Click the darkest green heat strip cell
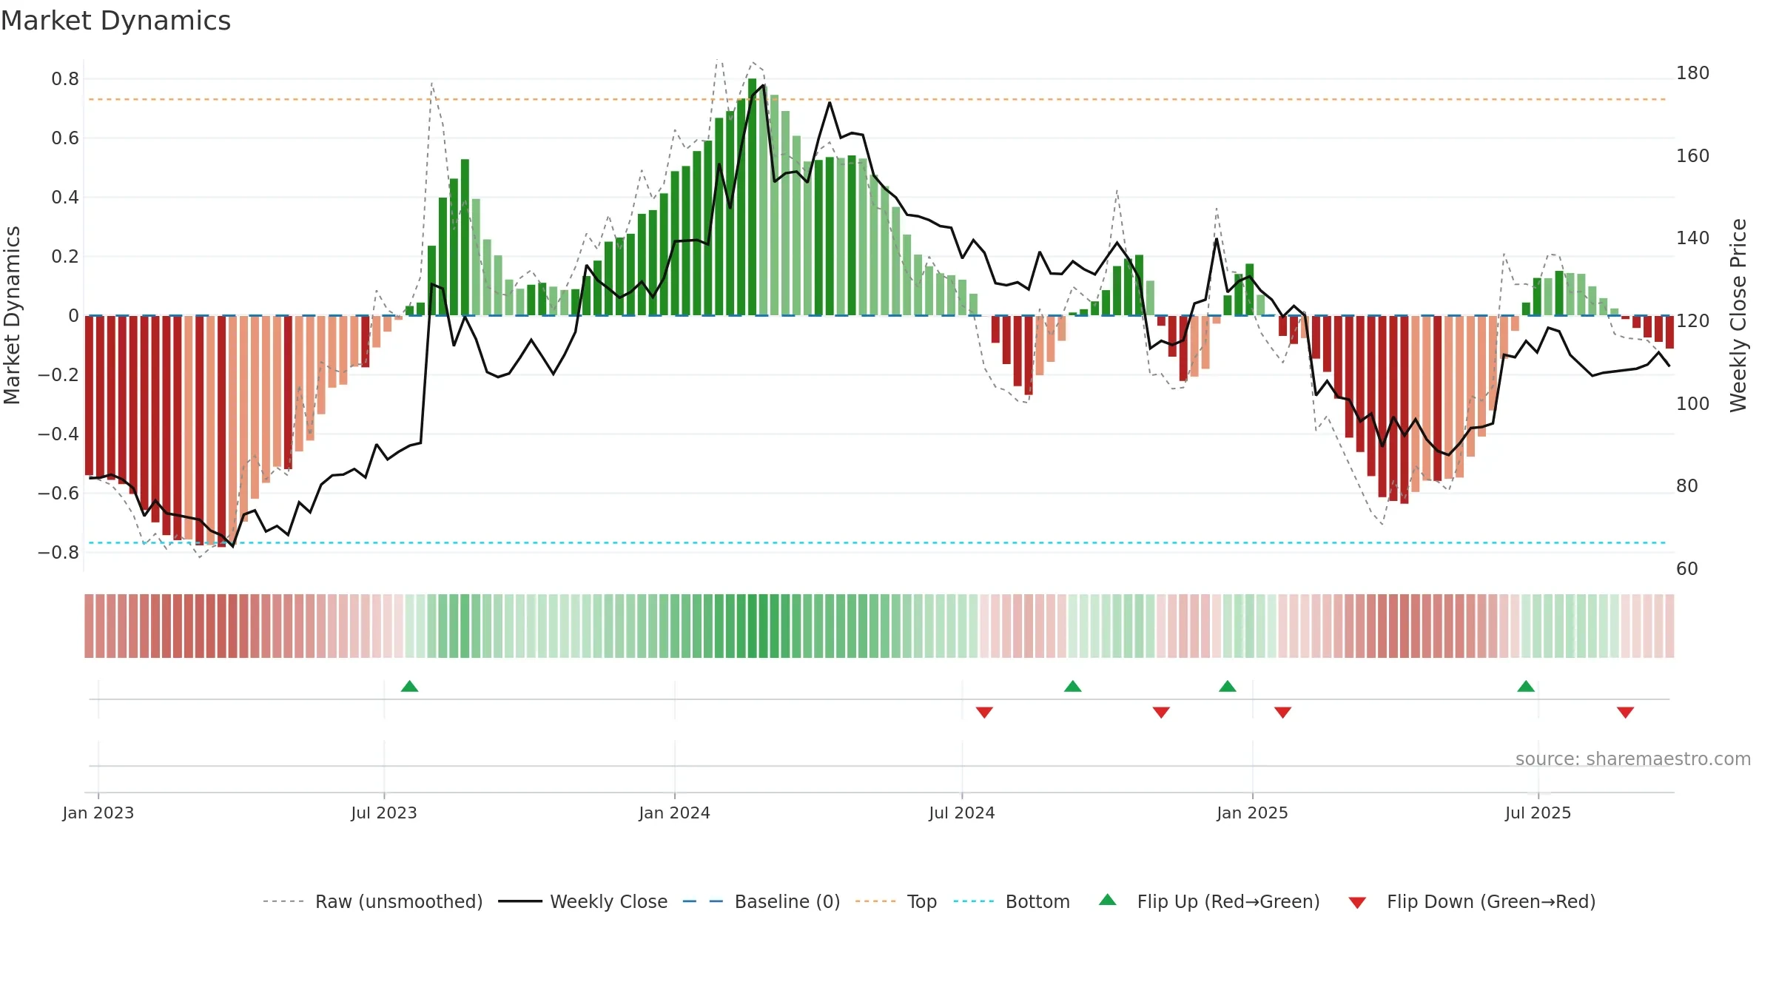 [752, 626]
